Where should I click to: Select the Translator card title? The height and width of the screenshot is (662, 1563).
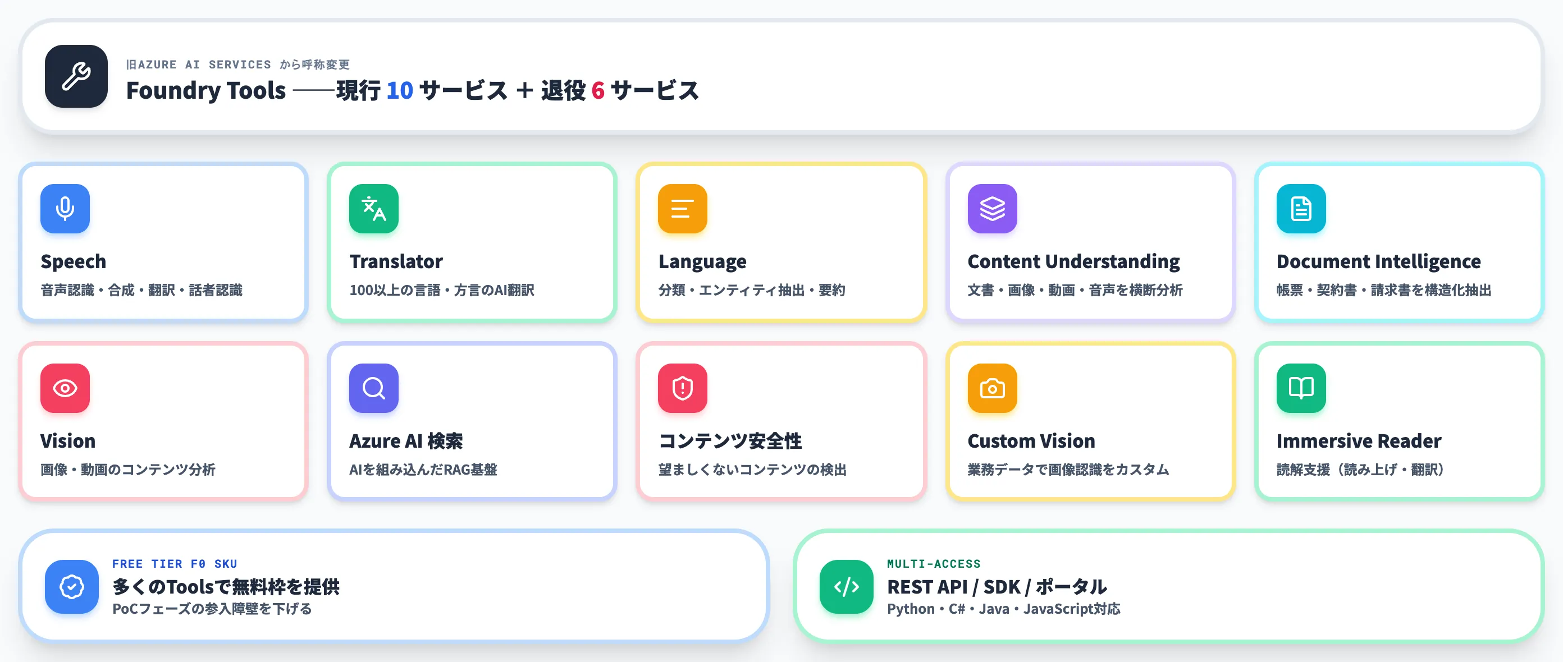(396, 261)
